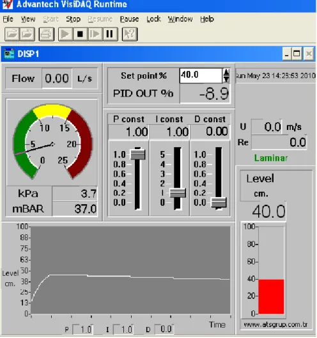Click the D const slider handle
The image size is (317, 338).
(219, 202)
